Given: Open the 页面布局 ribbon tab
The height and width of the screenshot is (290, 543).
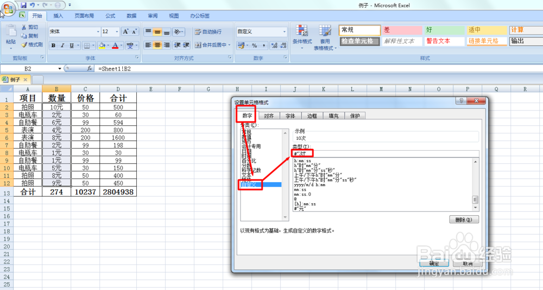Looking at the screenshot, I should pos(84,16).
